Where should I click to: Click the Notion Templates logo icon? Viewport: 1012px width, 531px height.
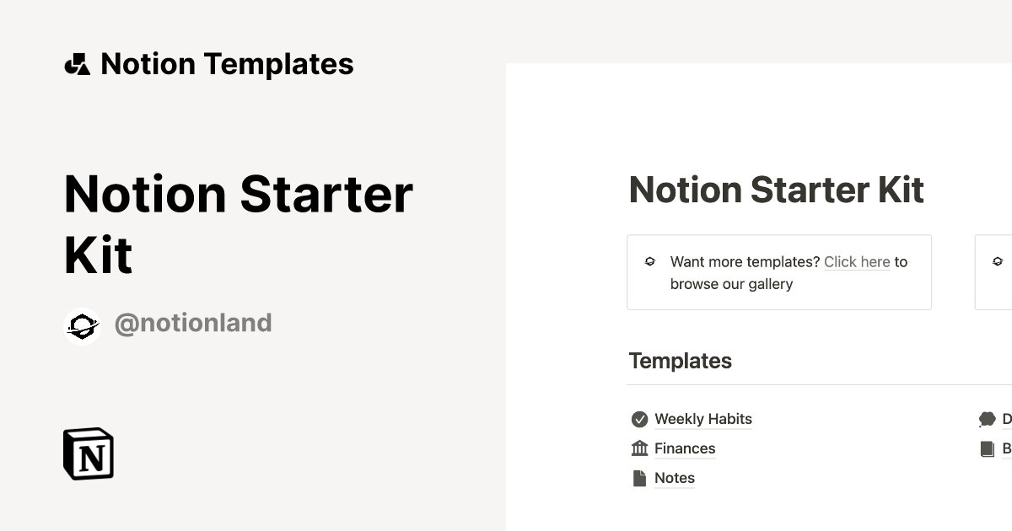point(77,63)
